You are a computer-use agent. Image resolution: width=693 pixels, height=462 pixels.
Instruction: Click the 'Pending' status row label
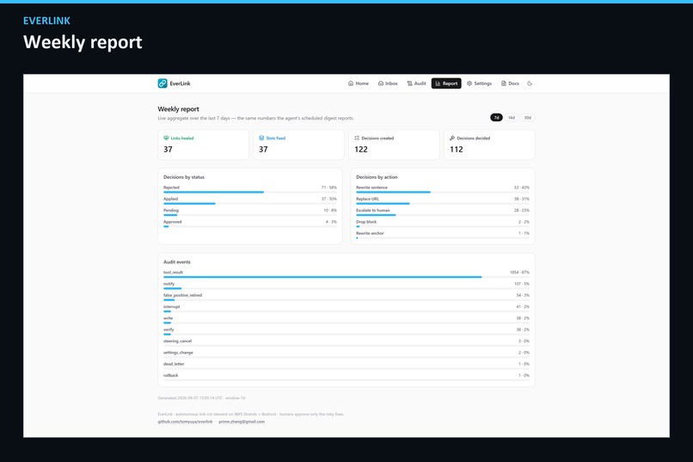(x=171, y=211)
